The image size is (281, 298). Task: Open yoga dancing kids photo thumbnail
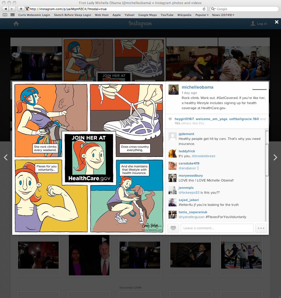coord(241,255)
